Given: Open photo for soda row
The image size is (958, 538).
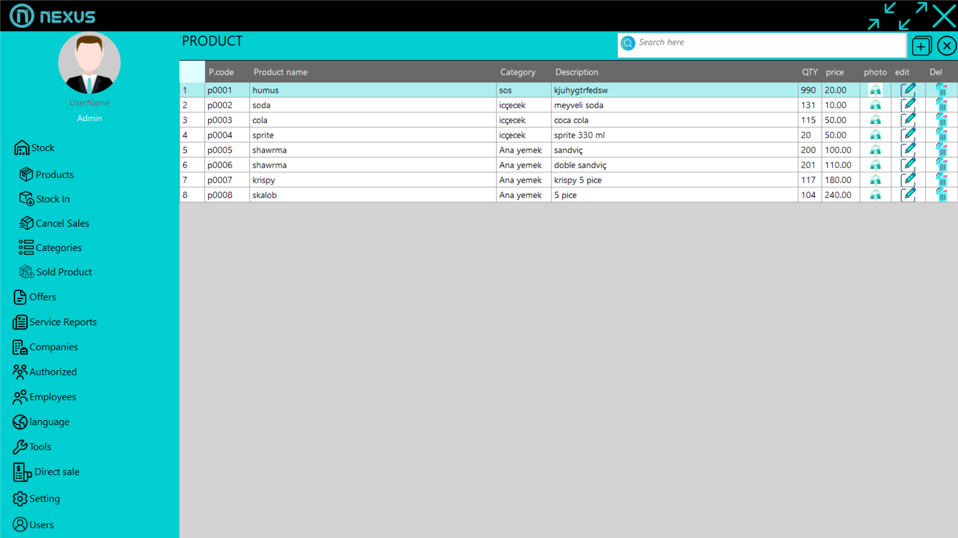Looking at the screenshot, I should pos(875,105).
